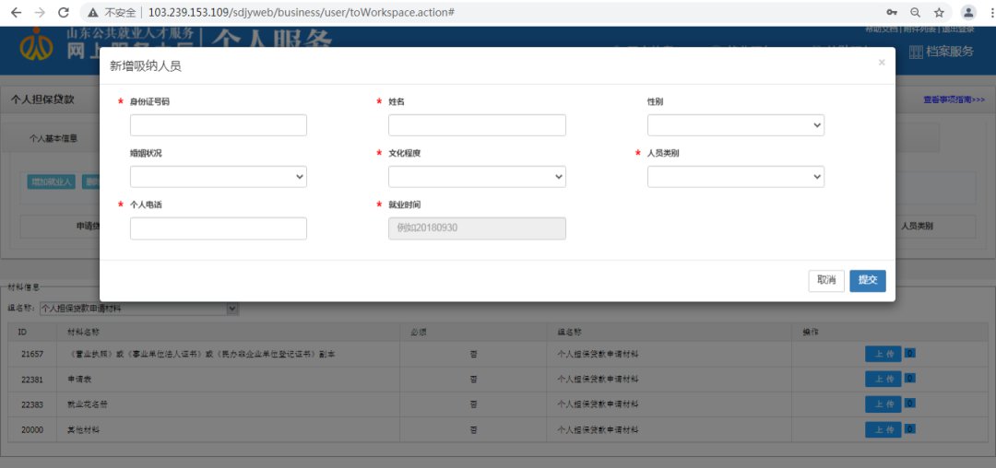This screenshot has height=468, width=996.
Task: Open the saved passwords key icon
Action: click(892, 13)
